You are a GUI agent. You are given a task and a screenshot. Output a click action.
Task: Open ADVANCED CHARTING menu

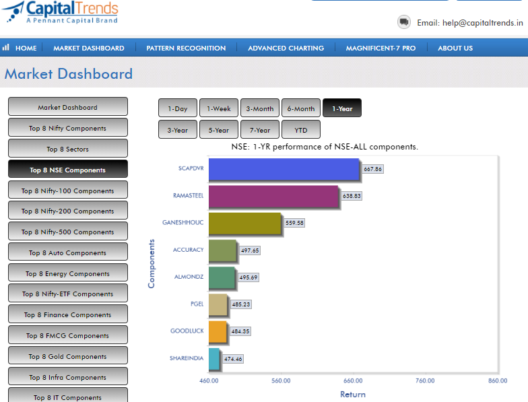pyautogui.click(x=286, y=48)
